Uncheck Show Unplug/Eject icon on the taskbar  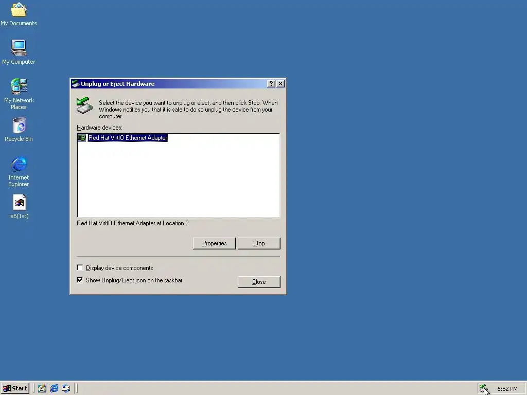tap(80, 280)
